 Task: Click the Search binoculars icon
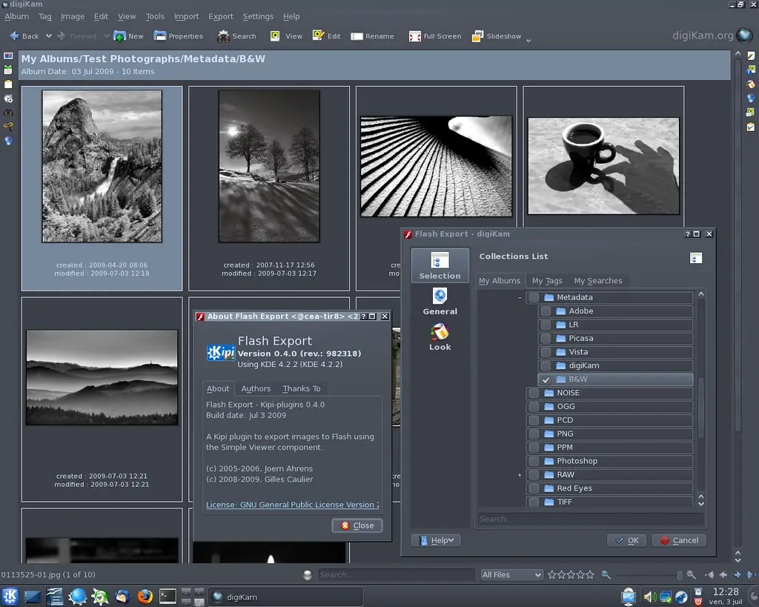[x=223, y=36]
